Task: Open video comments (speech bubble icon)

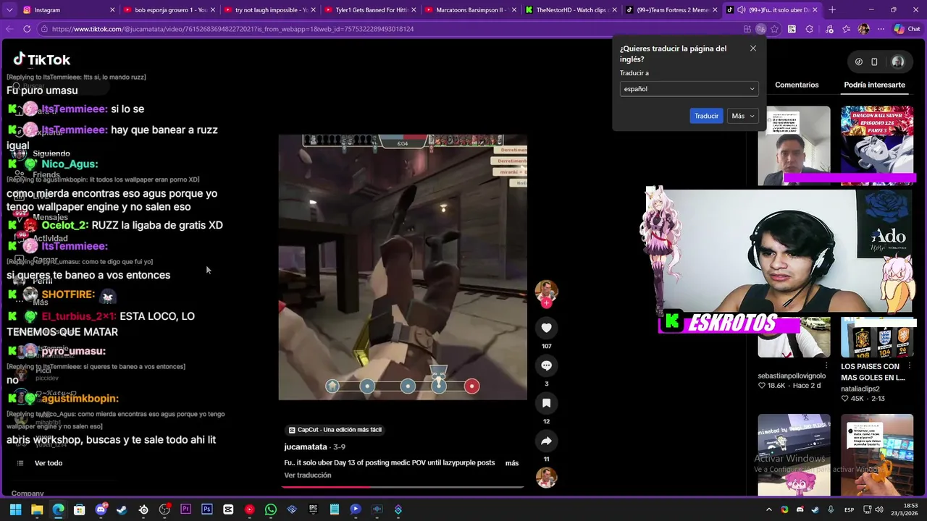Action: [x=546, y=365]
